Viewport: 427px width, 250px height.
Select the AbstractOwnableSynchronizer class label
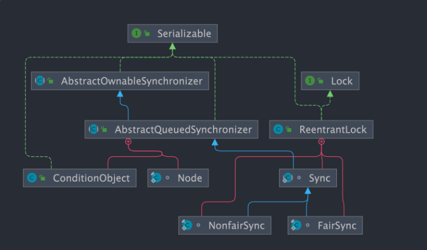pyautogui.click(x=132, y=81)
